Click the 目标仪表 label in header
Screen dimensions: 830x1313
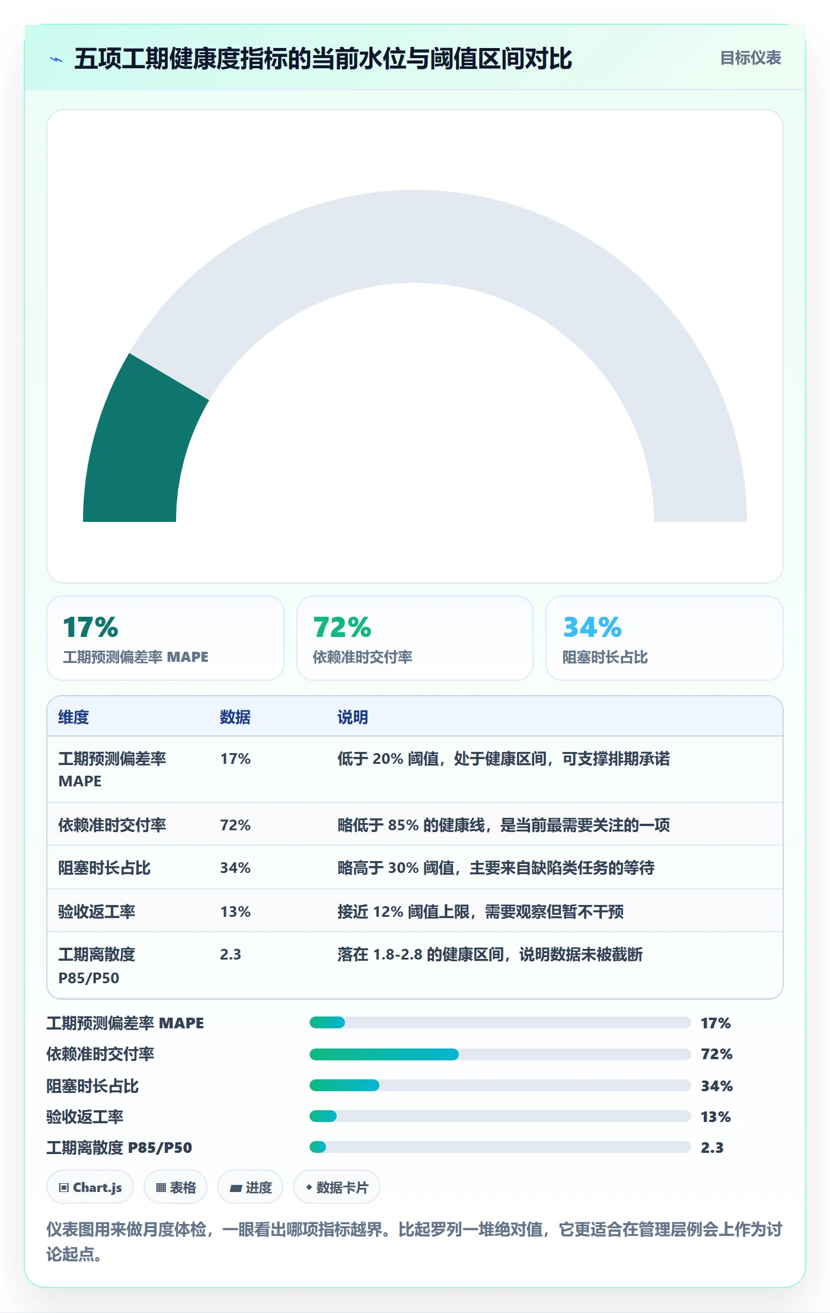coord(750,58)
